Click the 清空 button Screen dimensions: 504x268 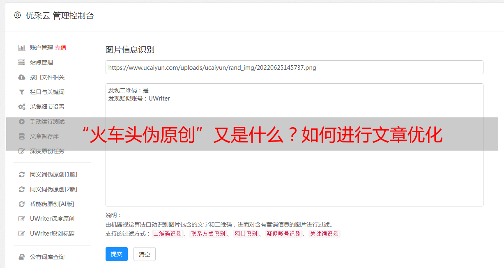[145, 254]
